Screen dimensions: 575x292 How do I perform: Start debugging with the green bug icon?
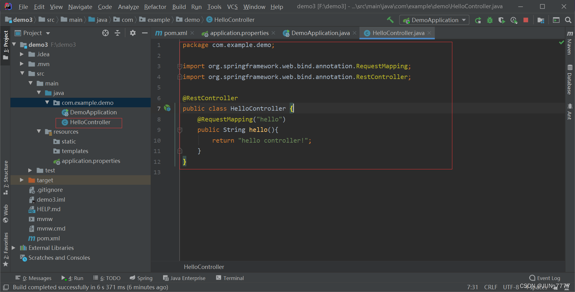coord(490,20)
